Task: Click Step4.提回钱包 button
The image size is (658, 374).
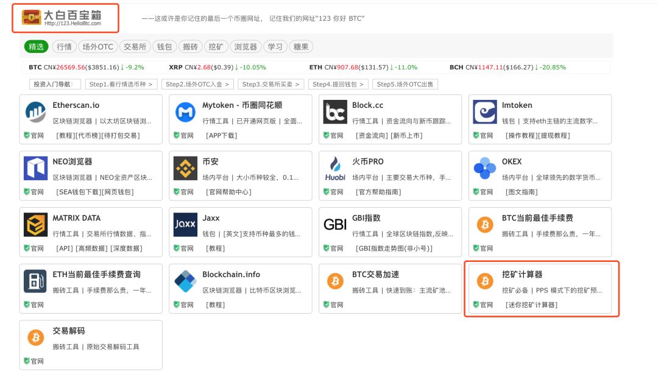Action: point(338,85)
